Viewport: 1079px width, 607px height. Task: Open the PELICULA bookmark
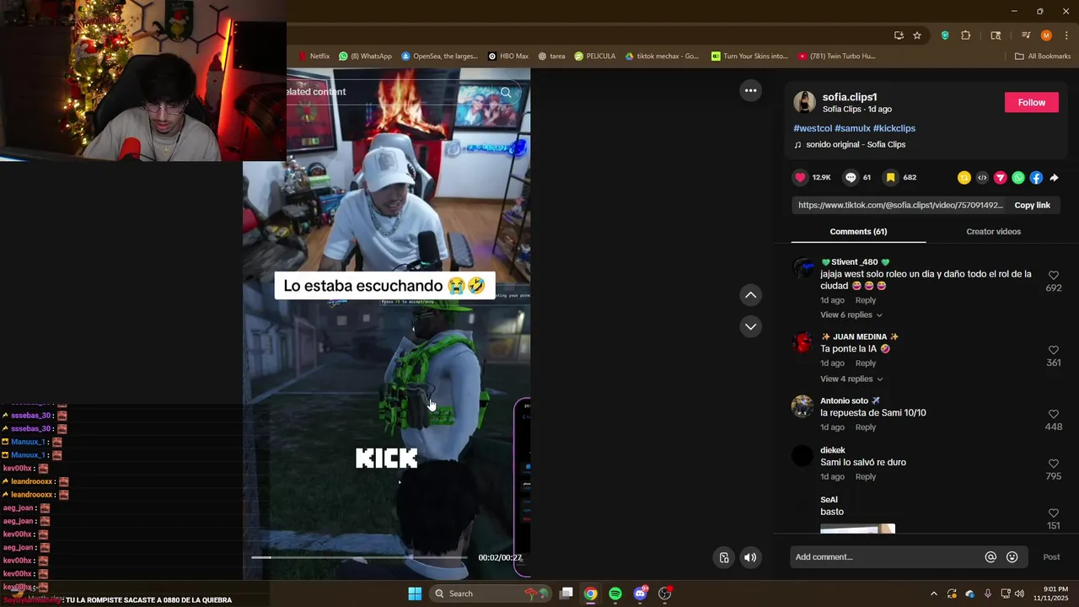coord(594,56)
